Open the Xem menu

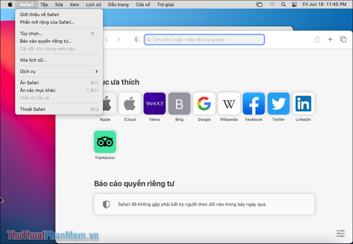coord(74,5)
